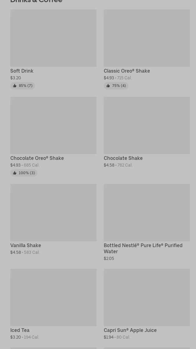
Task: Open the Classic Oreo Shake image
Action: (147, 38)
